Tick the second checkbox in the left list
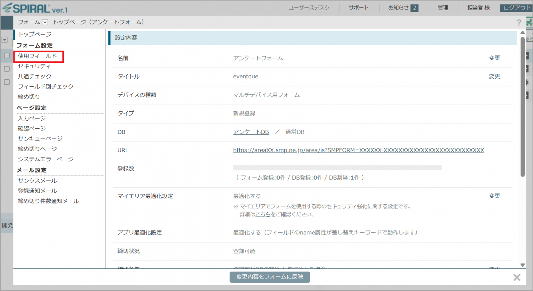The height and width of the screenshot is (291, 533). (7, 69)
